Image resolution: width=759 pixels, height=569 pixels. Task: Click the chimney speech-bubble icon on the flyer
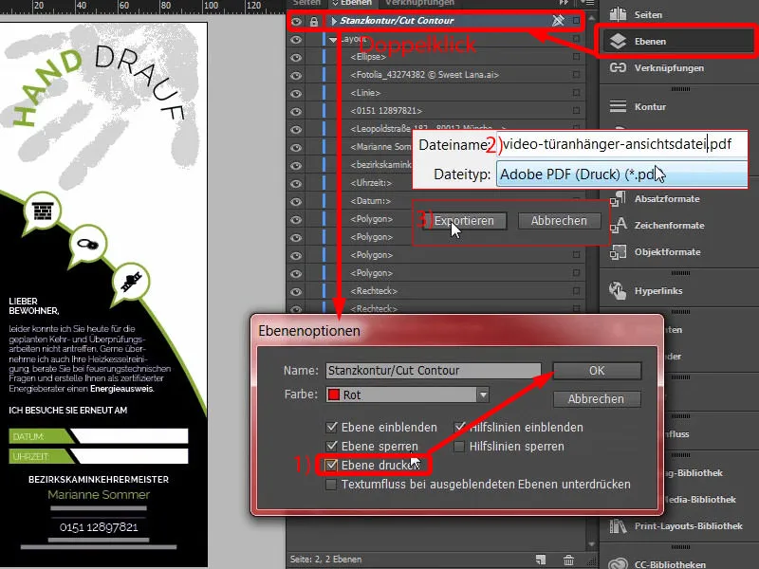(x=42, y=211)
